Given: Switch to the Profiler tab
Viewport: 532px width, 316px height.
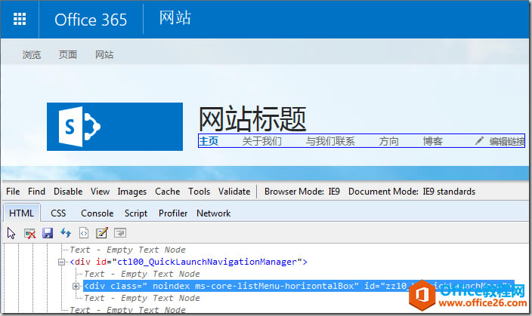Looking at the screenshot, I should [173, 213].
